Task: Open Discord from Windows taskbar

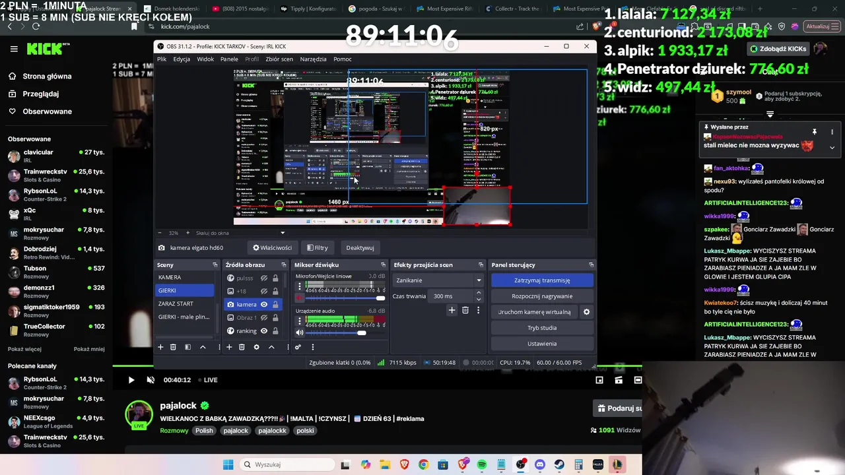Action: (540, 464)
